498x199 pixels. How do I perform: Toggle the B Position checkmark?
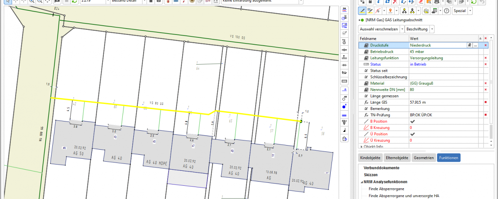tap(413, 121)
